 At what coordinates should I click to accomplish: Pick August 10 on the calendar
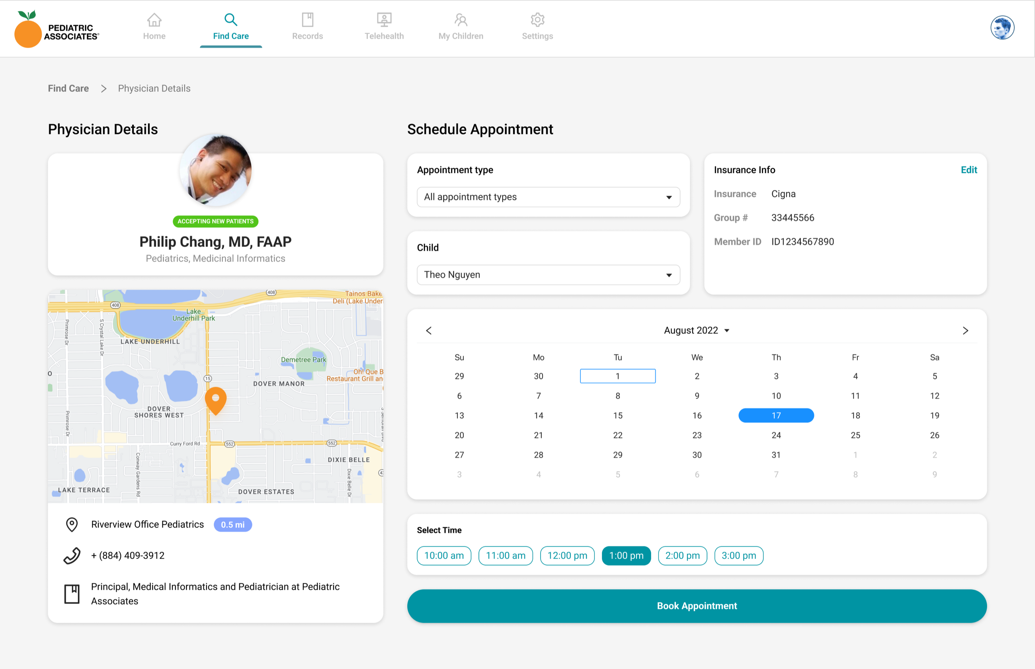pyautogui.click(x=776, y=396)
